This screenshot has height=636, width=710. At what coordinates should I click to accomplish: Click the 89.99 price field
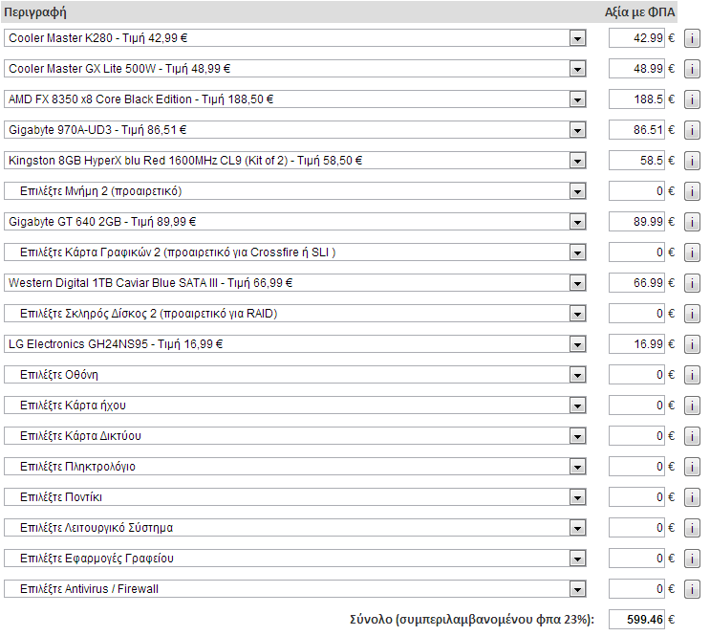point(636,222)
